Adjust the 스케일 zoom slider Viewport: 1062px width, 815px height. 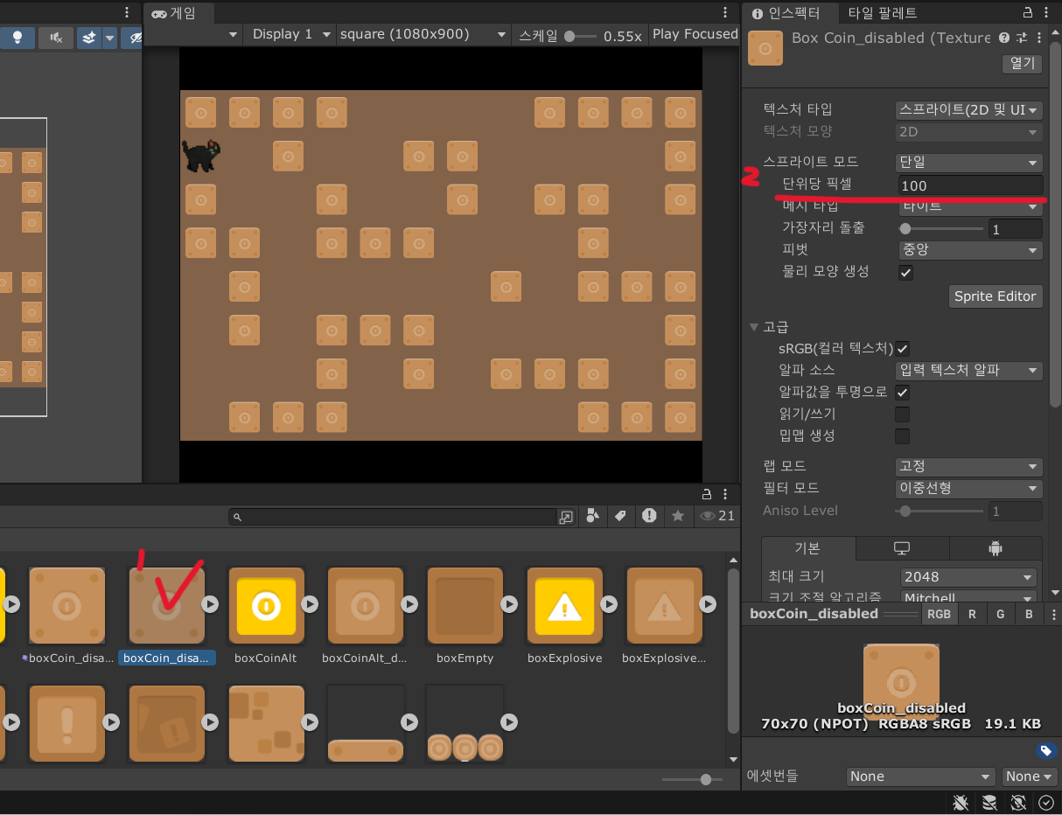click(581, 36)
